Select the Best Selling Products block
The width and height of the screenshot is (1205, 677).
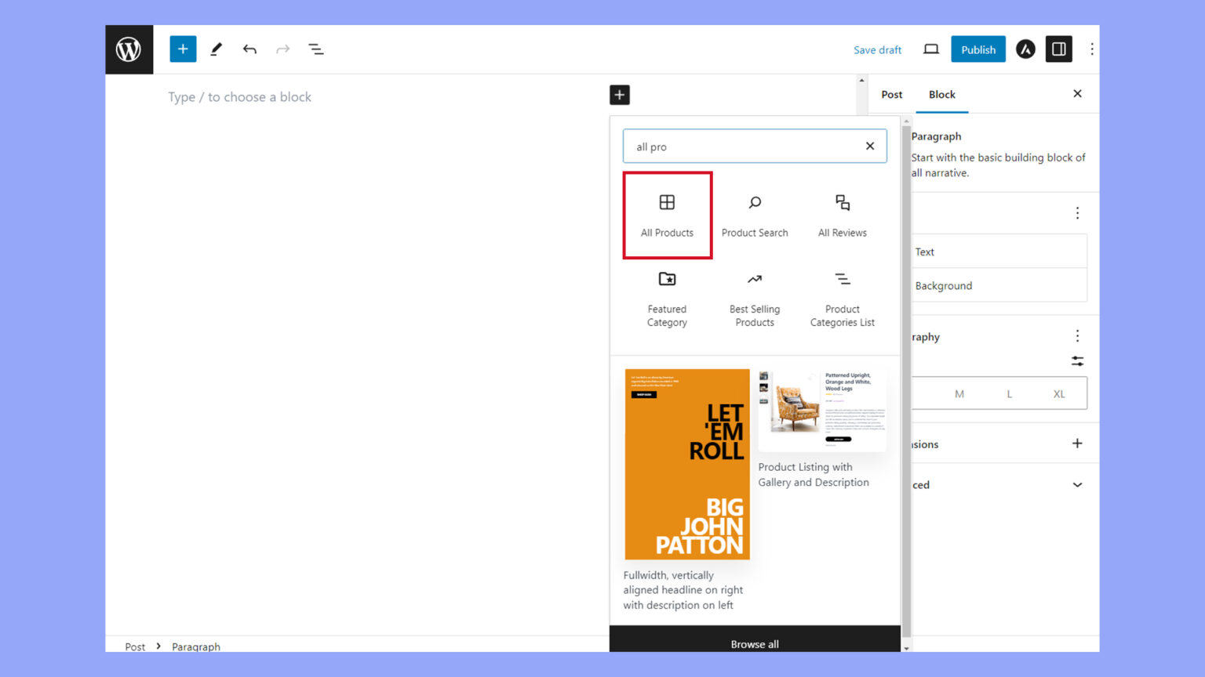point(754,298)
